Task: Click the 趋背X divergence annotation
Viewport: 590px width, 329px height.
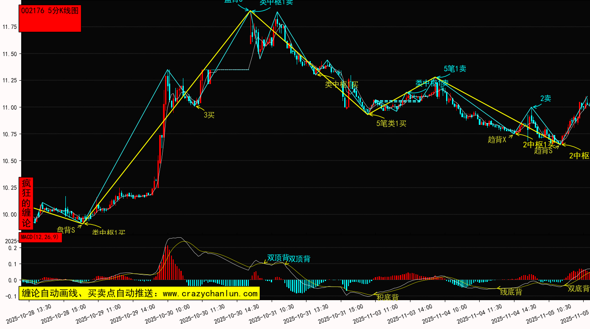Action: click(x=497, y=139)
